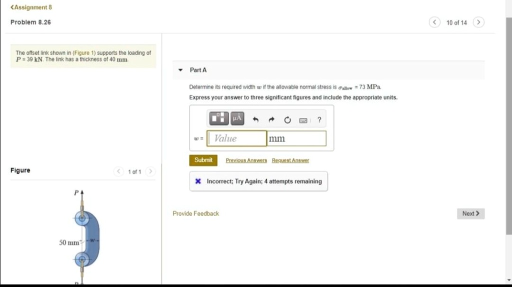
Task: Go to next problem arrow
Action: [478, 22]
